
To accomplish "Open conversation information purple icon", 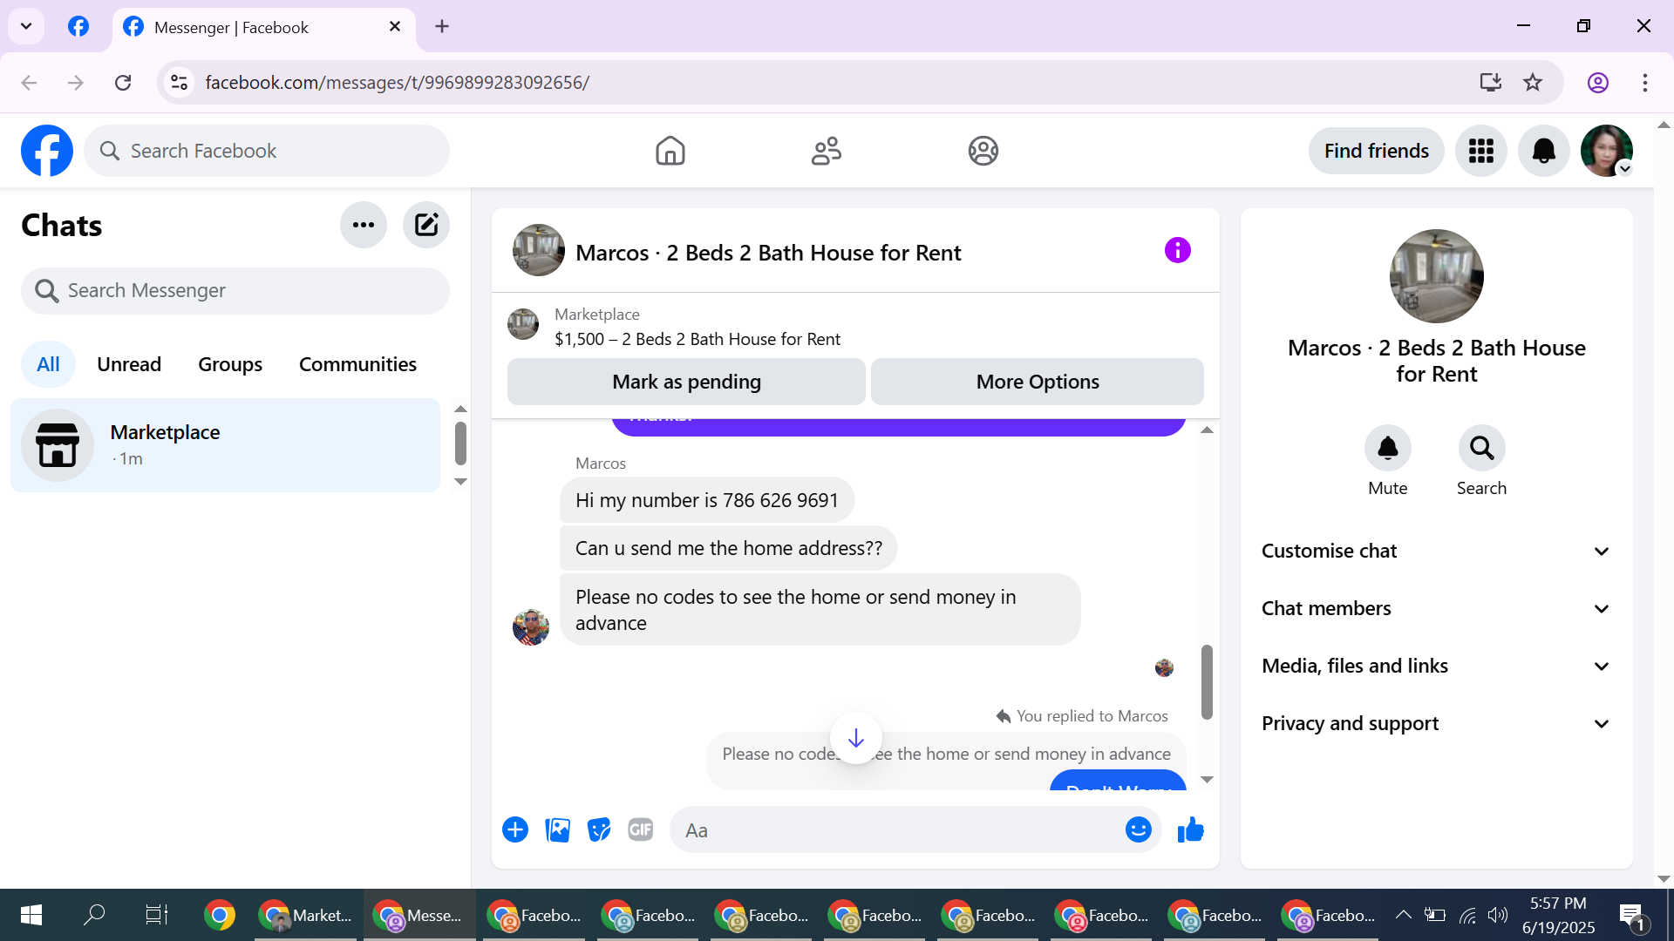I will (1178, 251).
